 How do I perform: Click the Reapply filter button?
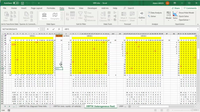(89, 16)
